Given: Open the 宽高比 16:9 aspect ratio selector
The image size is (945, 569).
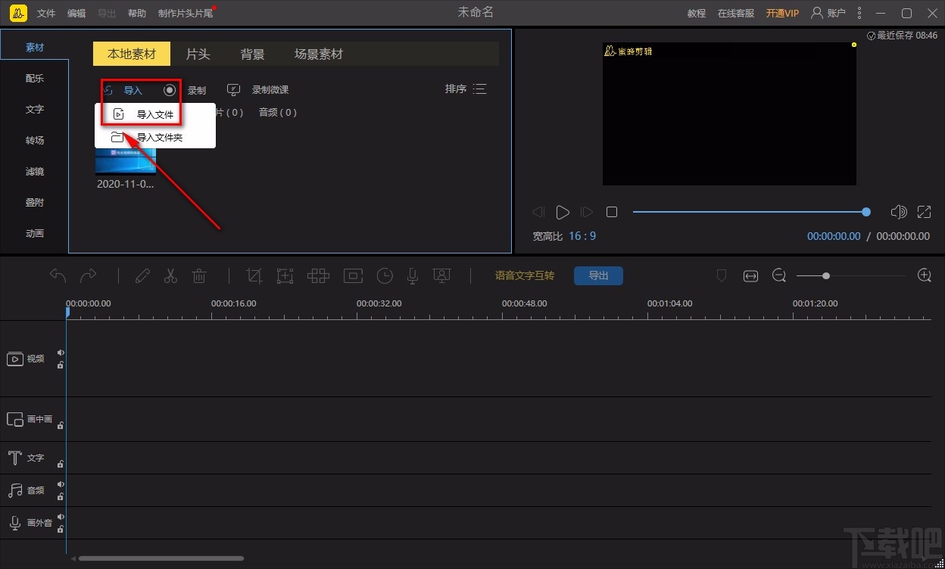Looking at the screenshot, I should click(x=582, y=236).
